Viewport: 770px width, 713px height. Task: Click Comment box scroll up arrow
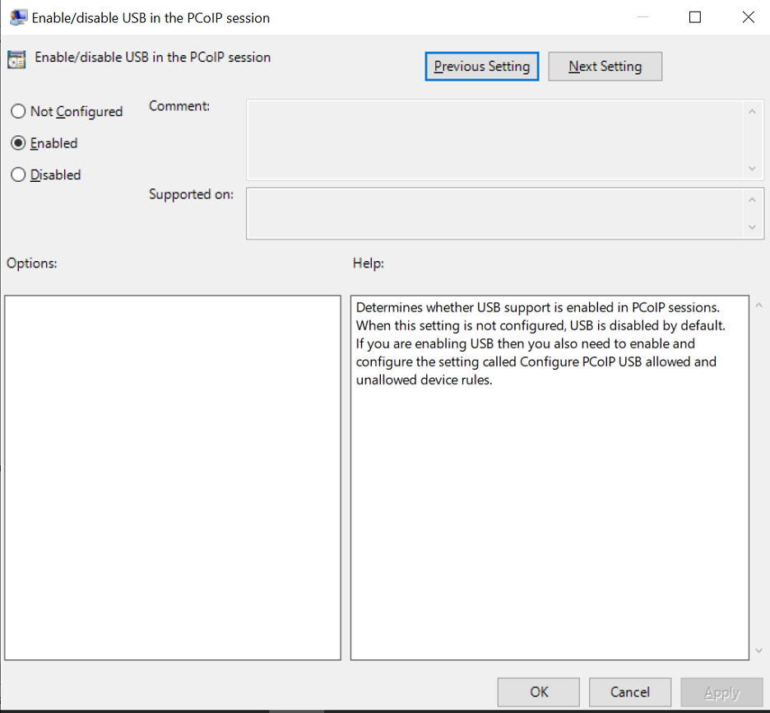click(752, 112)
